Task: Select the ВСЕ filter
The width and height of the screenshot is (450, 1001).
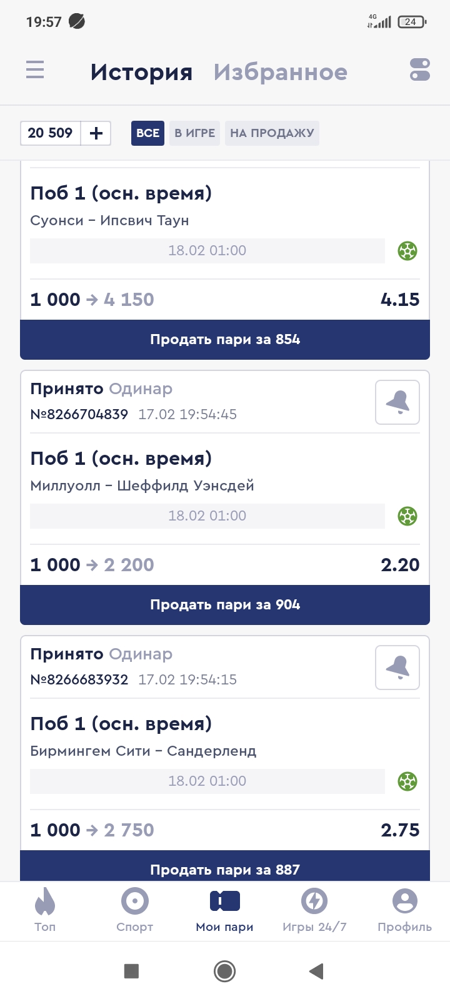Action: pyautogui.click(x=147, y=133)
